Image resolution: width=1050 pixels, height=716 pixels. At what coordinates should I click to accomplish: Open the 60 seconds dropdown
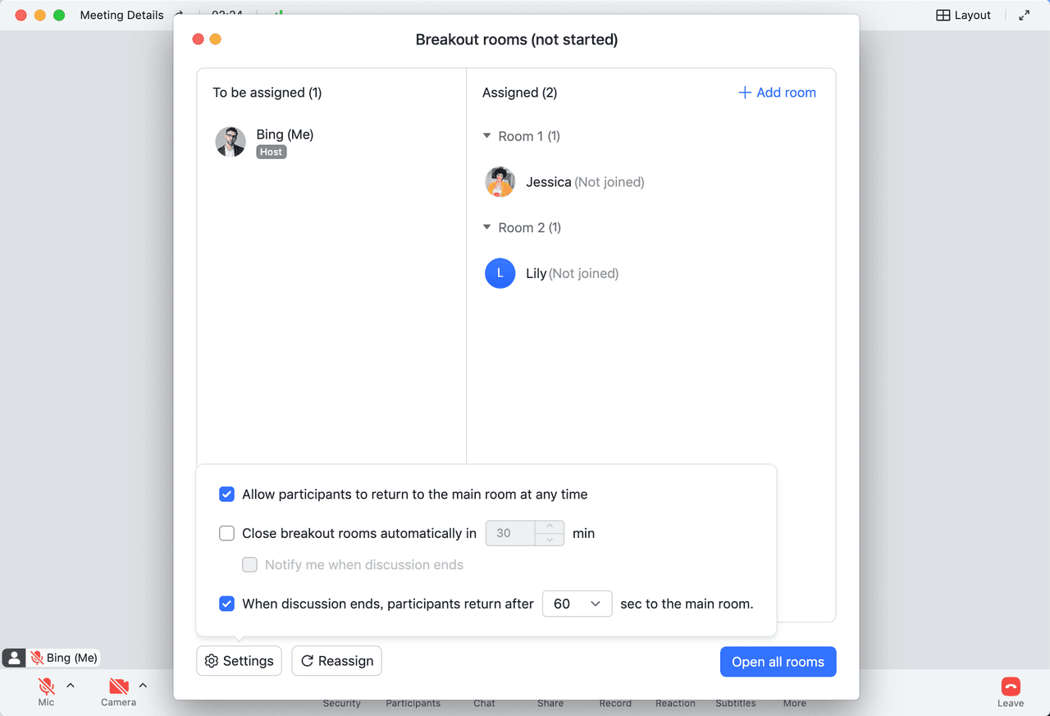577,604
